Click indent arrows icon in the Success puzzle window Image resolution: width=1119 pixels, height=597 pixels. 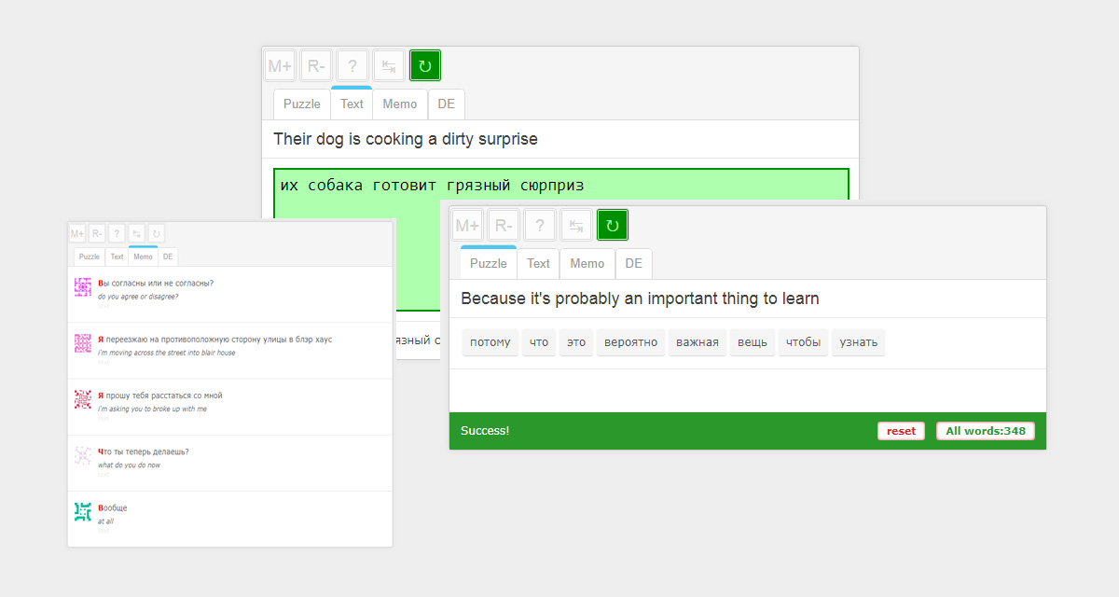576,225
